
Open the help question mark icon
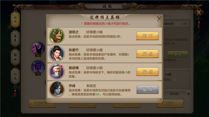(x=125, y=6)
